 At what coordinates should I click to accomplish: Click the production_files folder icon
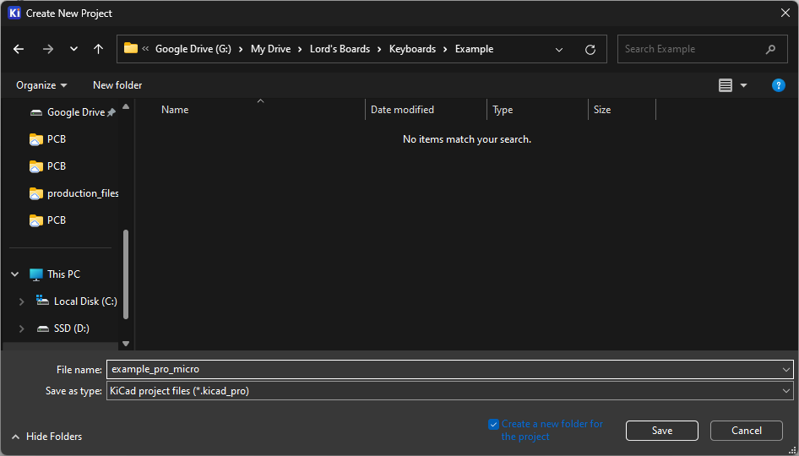pos(36,193)
